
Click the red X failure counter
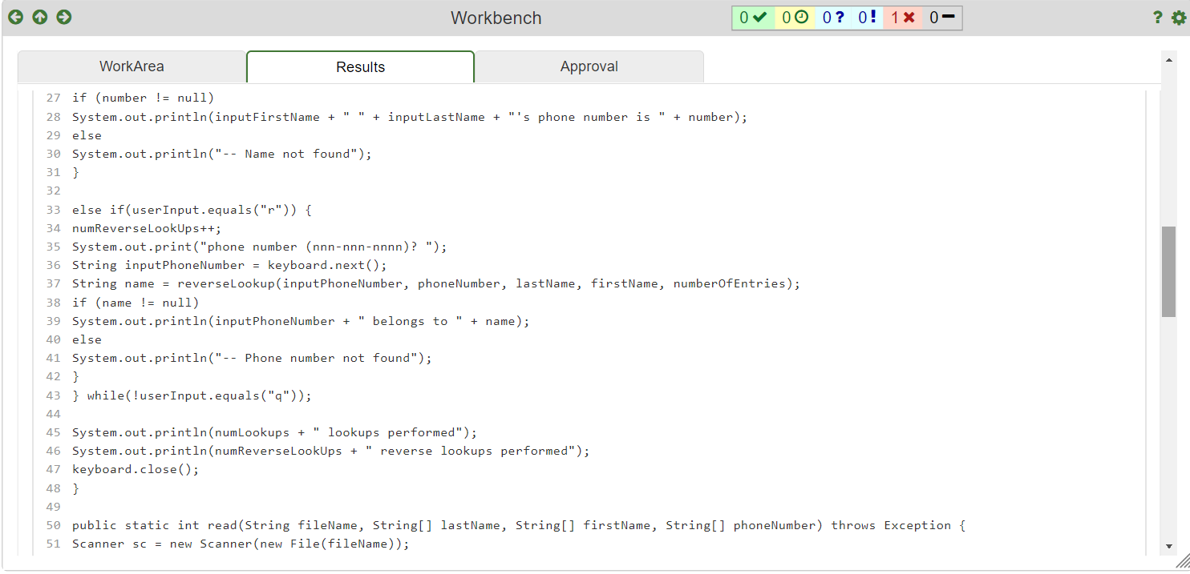click(902, 16)
